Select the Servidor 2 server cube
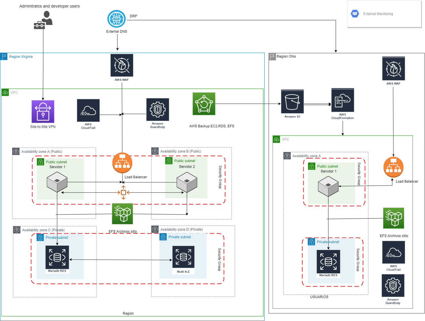Viewport: 425px width, 321px height. click(x=187, y=182)
